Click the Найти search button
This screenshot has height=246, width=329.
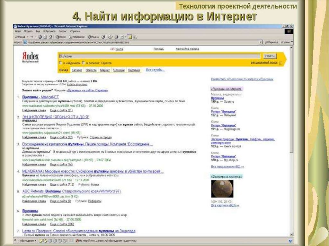click(x=269, y=56)
